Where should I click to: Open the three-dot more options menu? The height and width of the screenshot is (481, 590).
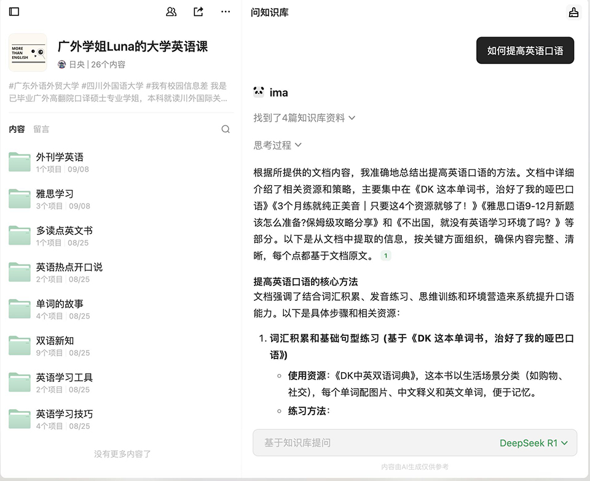pos(226,12)
